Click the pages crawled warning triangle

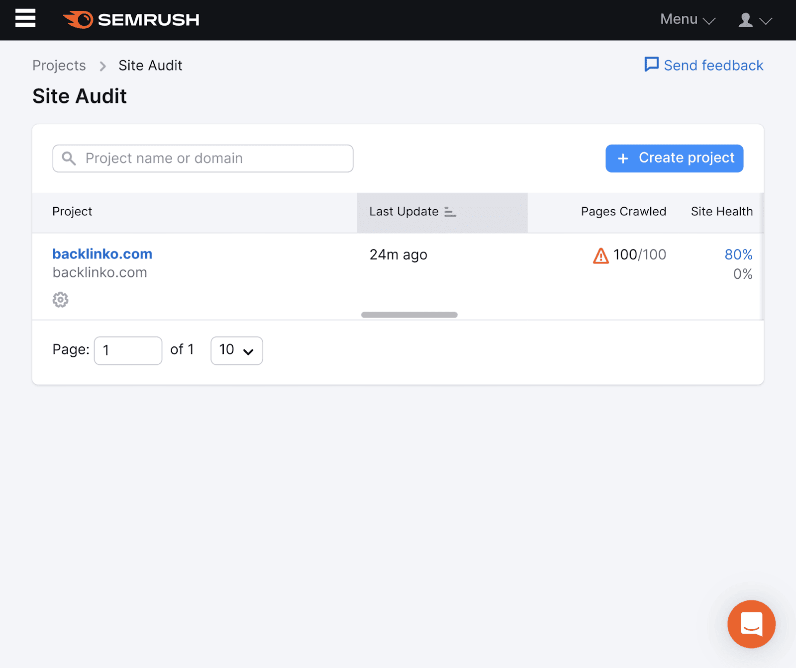pyautogui.click(x=601, y=255)
